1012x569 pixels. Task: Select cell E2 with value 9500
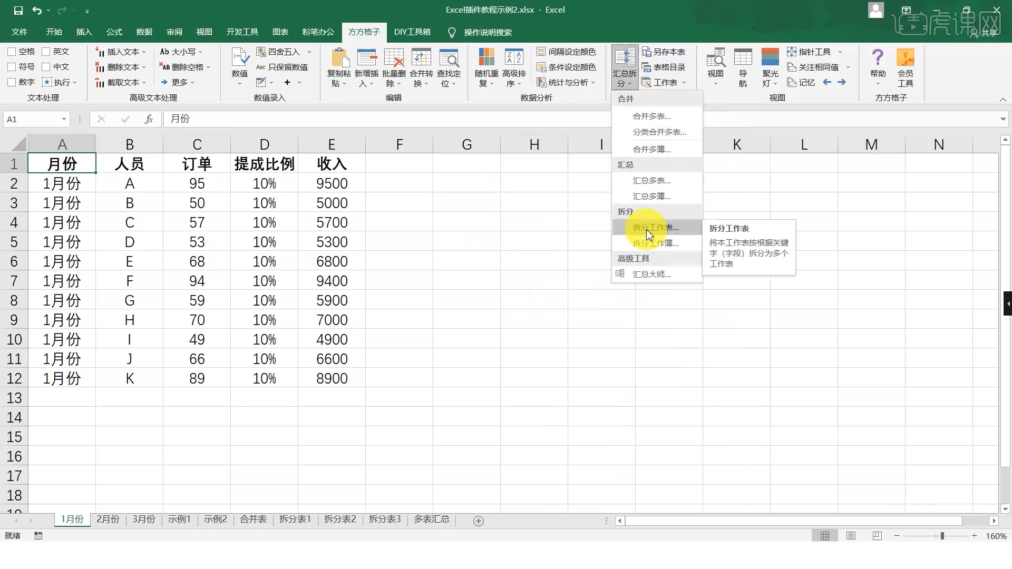[332, 184]
